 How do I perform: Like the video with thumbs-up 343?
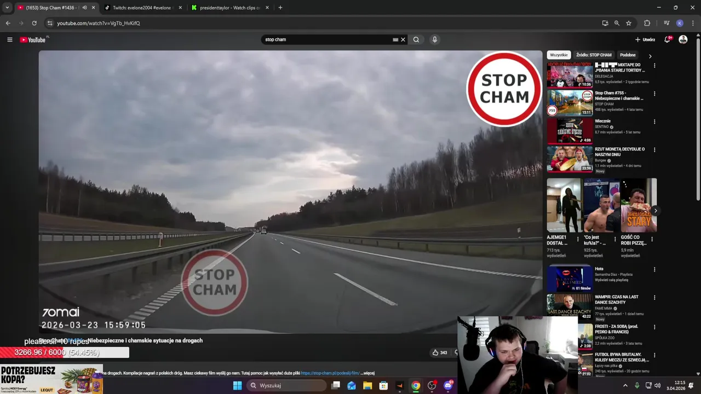[x=440, y=352]
